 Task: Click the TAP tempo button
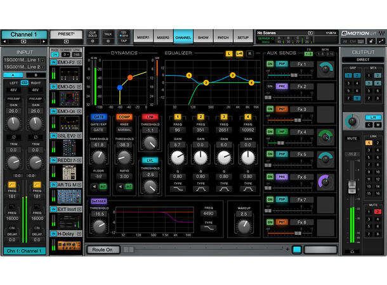[124, 41]
